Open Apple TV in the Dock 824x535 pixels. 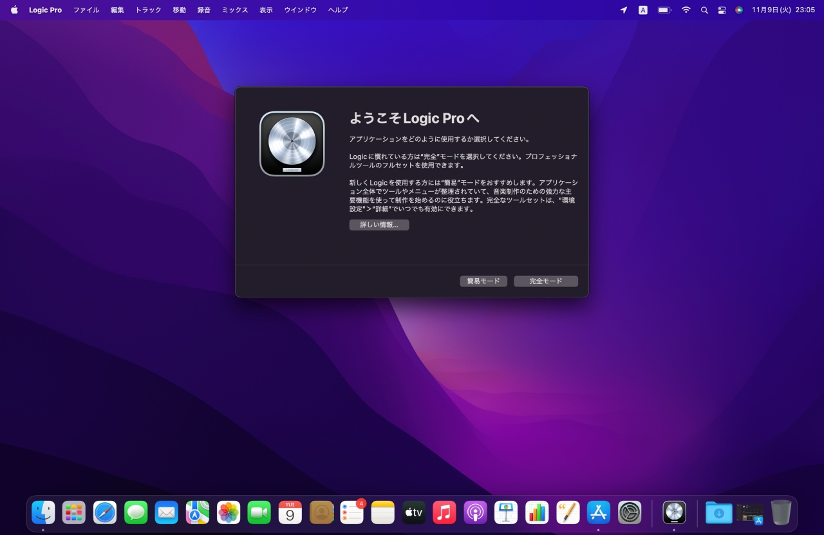414,512
